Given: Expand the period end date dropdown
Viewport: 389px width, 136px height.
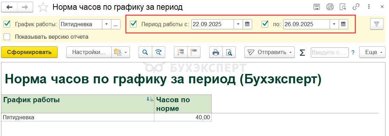Looking at the screenshot, I should (334, 24).
